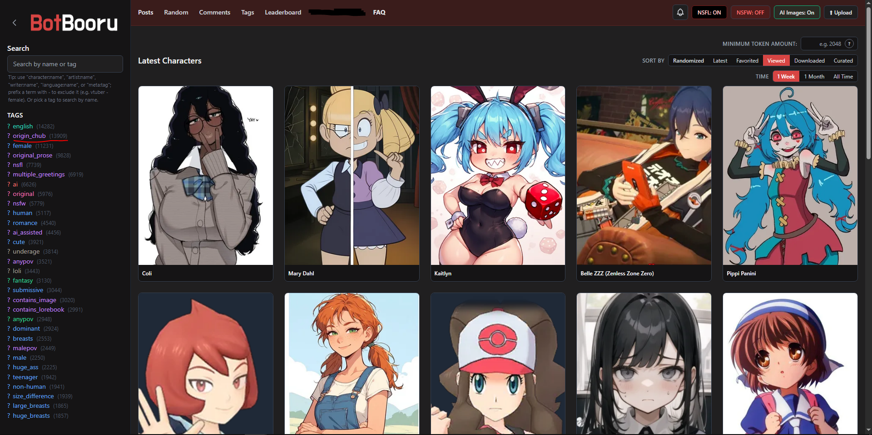Click the back arrow beside BotBooru logo
Screen dimensions: 872x435
click(15, 23)
